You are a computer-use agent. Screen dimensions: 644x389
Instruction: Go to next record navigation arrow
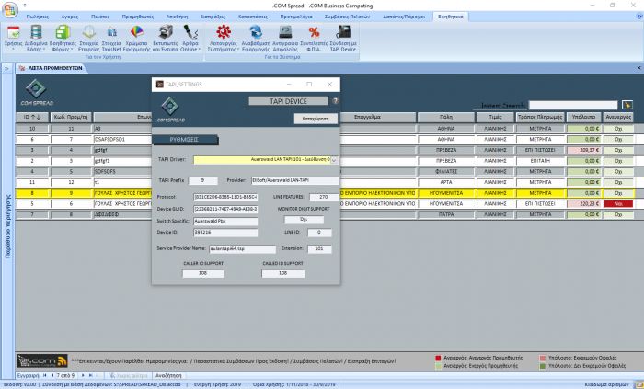(83, 375)
